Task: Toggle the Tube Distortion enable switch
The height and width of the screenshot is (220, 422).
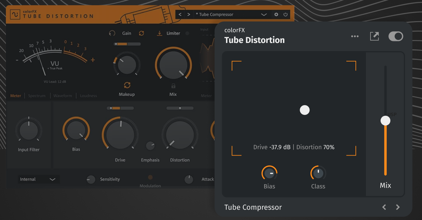Action: pos(396,36)
